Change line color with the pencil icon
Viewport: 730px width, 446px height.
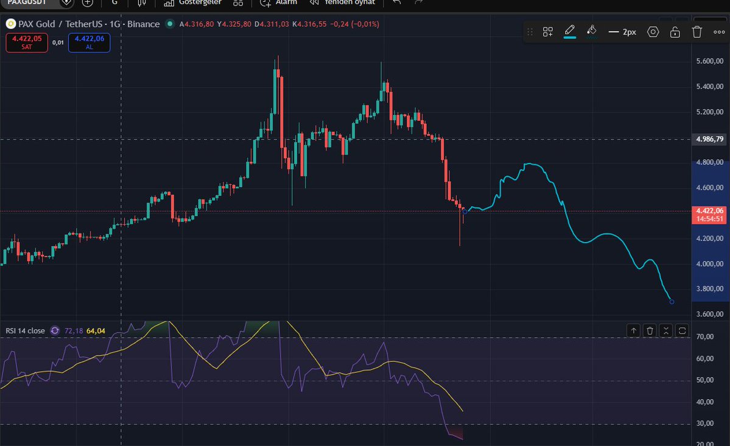pyautogui.click(x=569, y=31)
